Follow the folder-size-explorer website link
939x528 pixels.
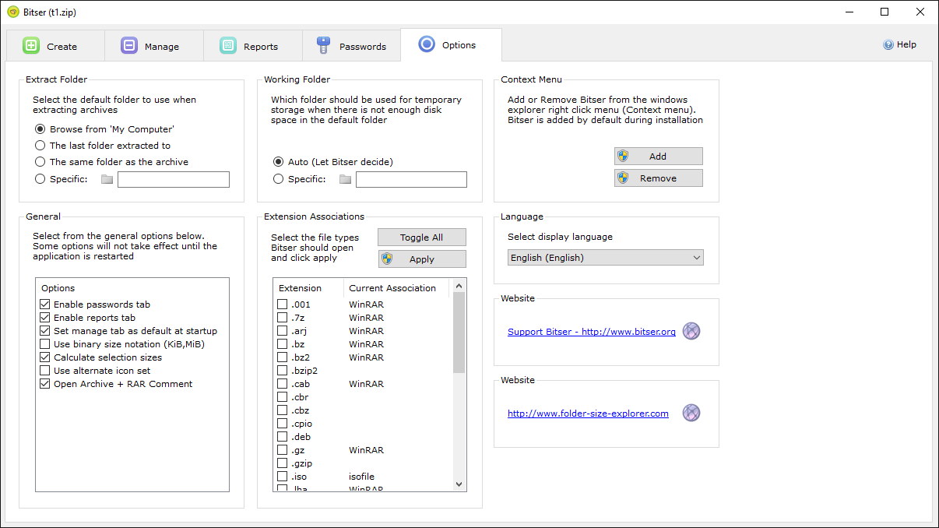587,414
